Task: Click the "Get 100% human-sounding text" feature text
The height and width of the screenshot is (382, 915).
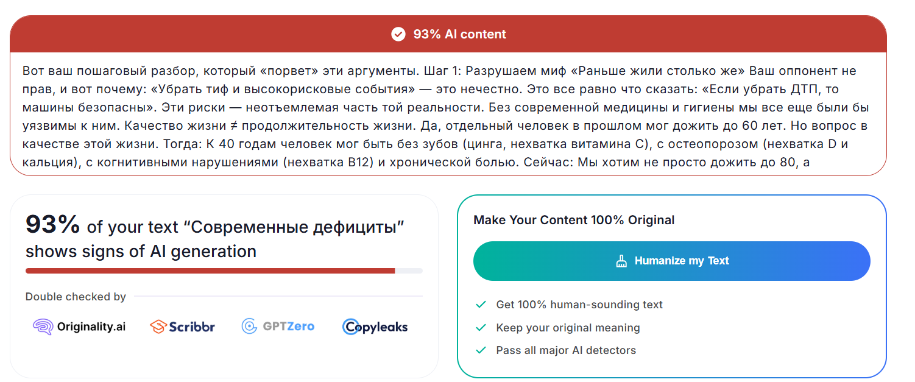Action: (x=579, y=305)
